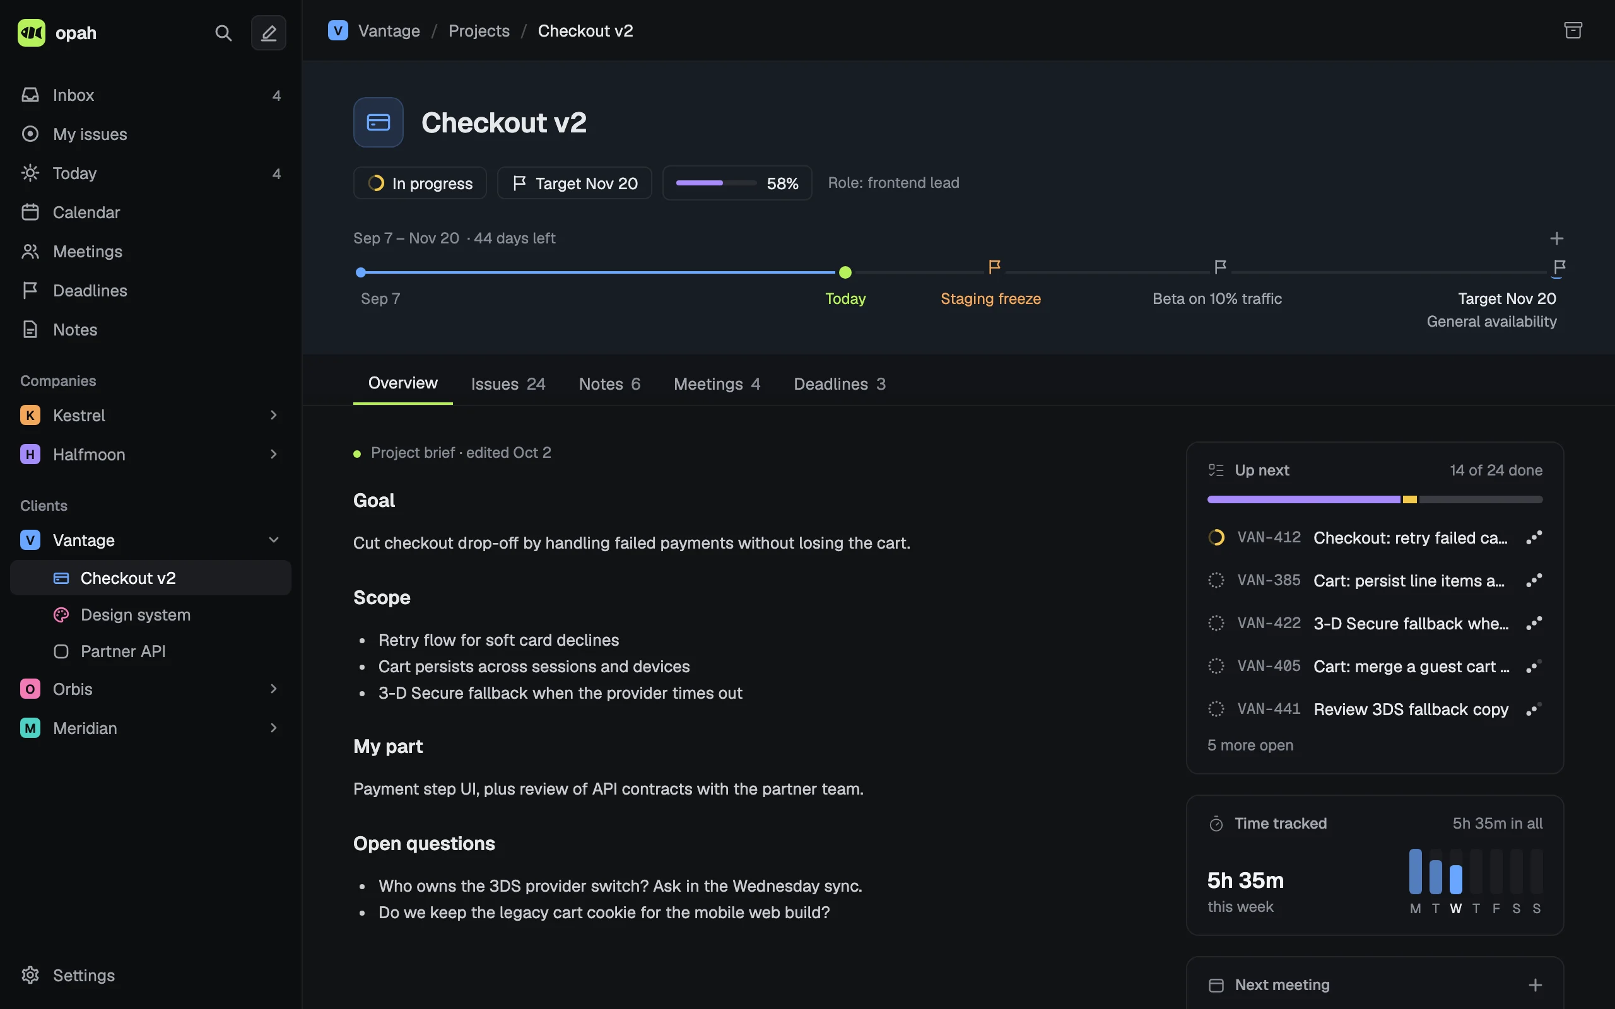
Task: Click the Up next checklist icon
Action: 1216,470
